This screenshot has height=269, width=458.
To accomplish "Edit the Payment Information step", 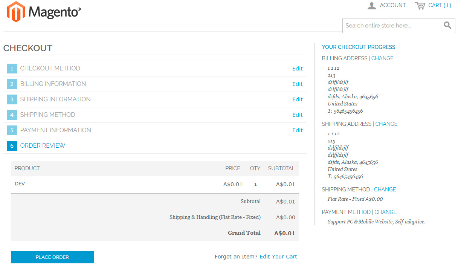I will (298, 130).
